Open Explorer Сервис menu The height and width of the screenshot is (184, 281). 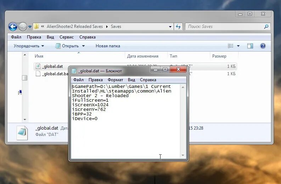(x=67, y=37)
